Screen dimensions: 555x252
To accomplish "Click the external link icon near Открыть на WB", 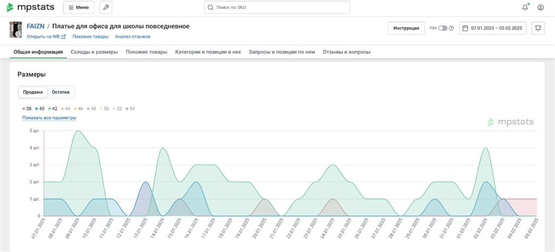I will pos(63,37).
